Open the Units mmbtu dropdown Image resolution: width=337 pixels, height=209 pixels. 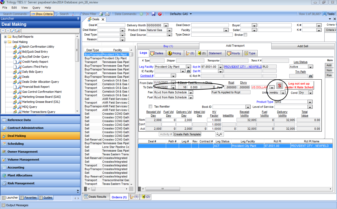[283, 92]
